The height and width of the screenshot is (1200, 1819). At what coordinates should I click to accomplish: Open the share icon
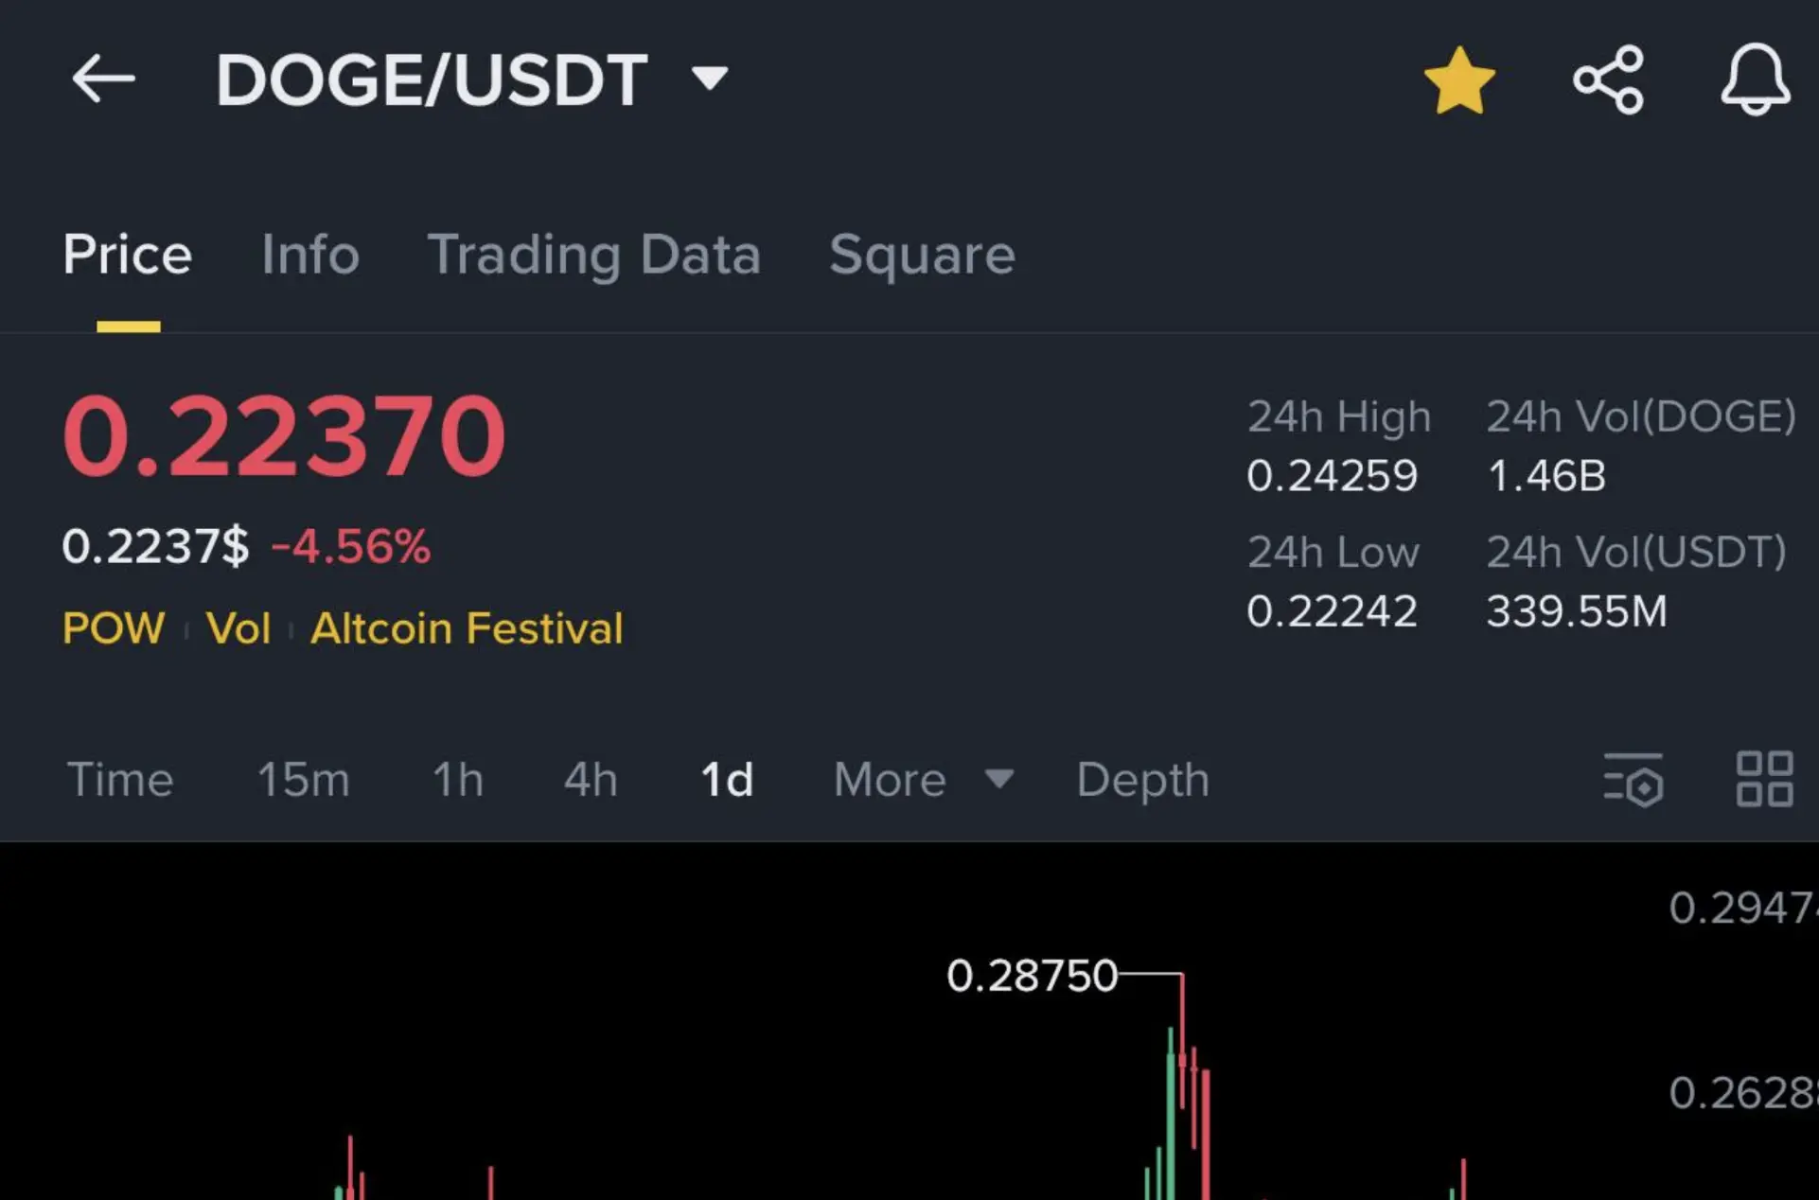(1608, 79)
